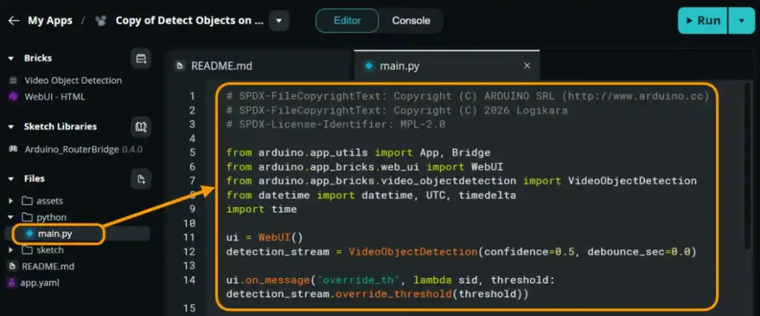Switch to the README.md editor tab
Screen dimensions: 760x316
coord(221,67)
